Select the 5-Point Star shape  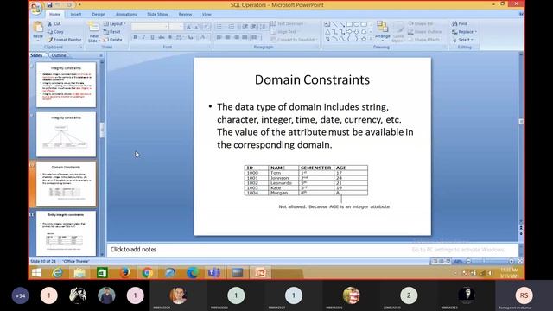[364, 39]
